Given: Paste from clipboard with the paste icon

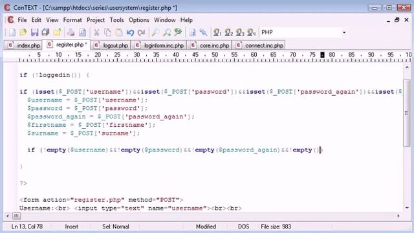Looking at the screenshot, I should 119,32.
